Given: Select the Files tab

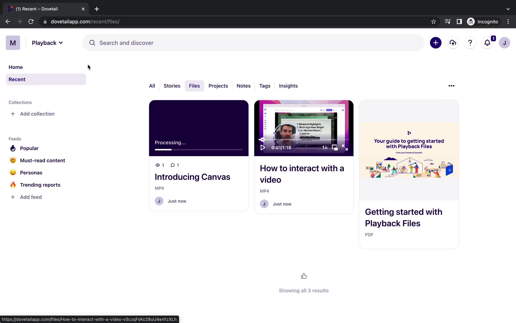Looking at the screenshot, I should pos(194,86).
